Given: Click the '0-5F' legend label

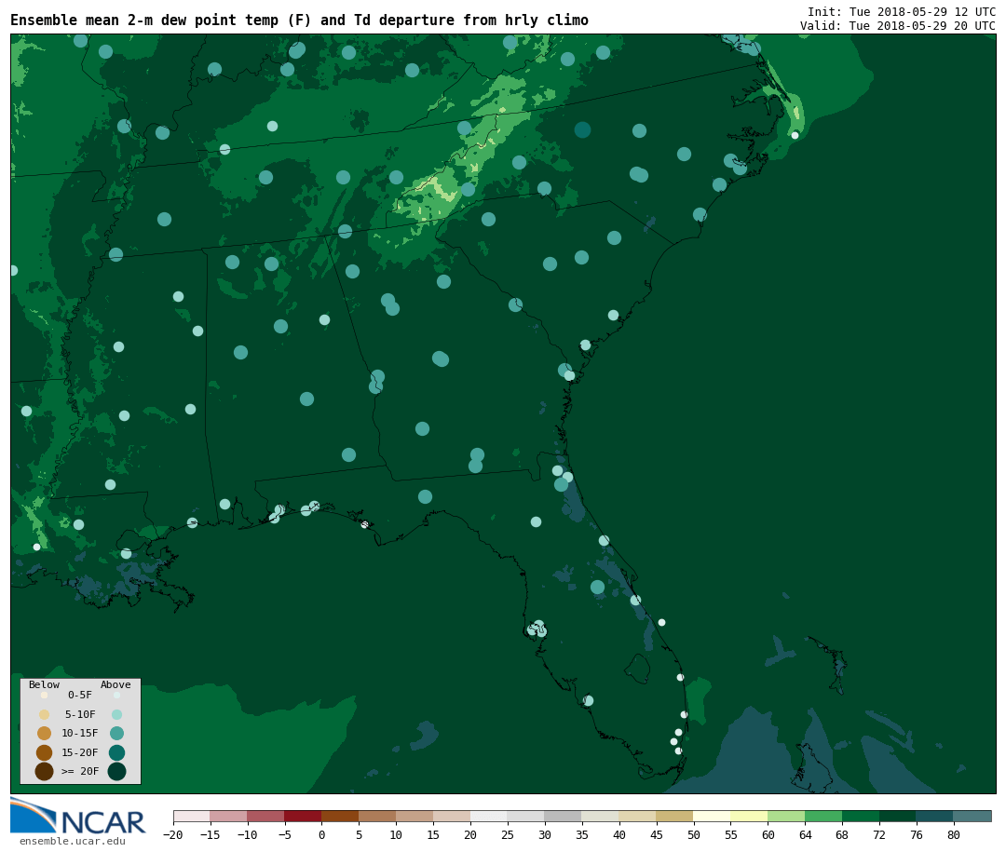Looking at the screenshot, I should pyautogui.click(x=80, y=695).
